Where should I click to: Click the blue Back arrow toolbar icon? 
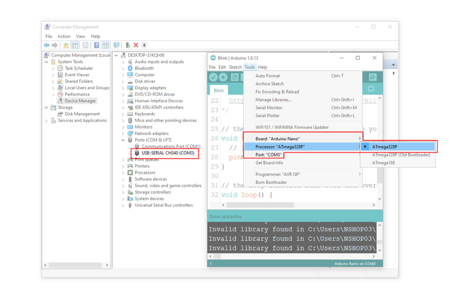point(47,45)
